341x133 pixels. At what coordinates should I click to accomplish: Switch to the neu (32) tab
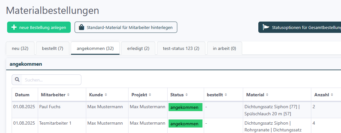(20, 48)
